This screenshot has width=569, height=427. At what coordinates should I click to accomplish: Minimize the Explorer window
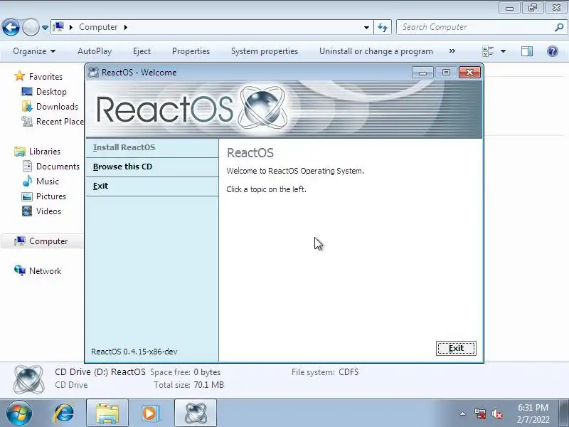coord(509,8)
